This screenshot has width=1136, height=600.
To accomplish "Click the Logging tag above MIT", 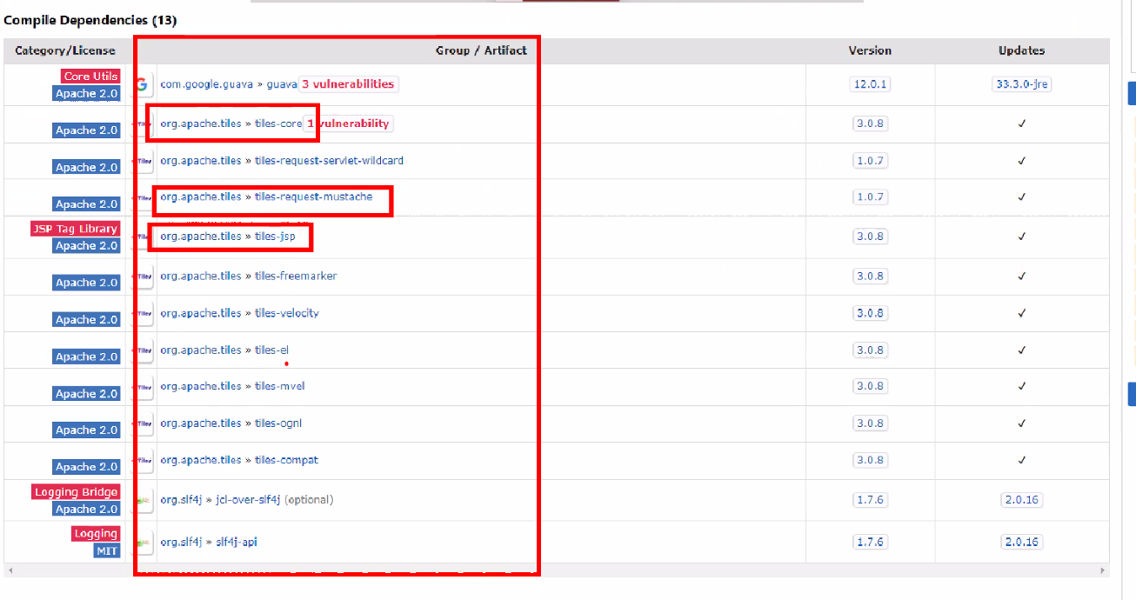I will pos(96,534).
